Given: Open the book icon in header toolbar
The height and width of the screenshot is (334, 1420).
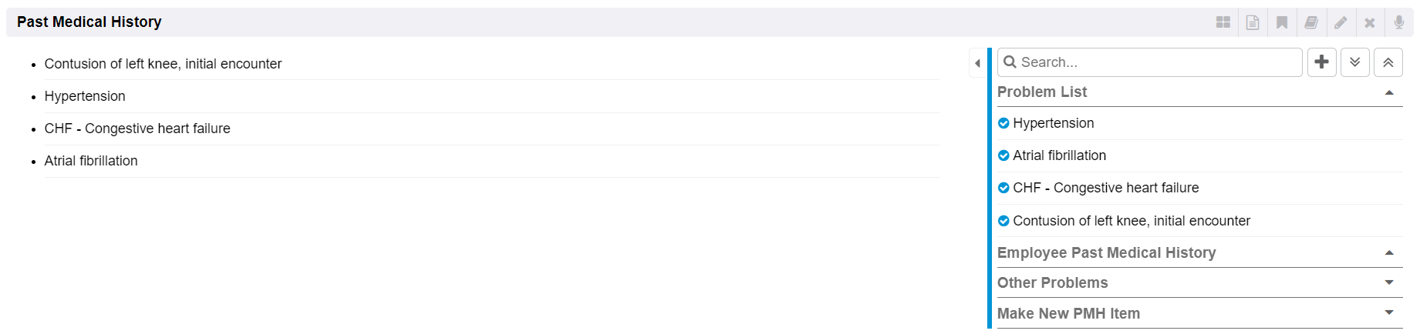Looking at the screenshot, I should (1311, 22).
